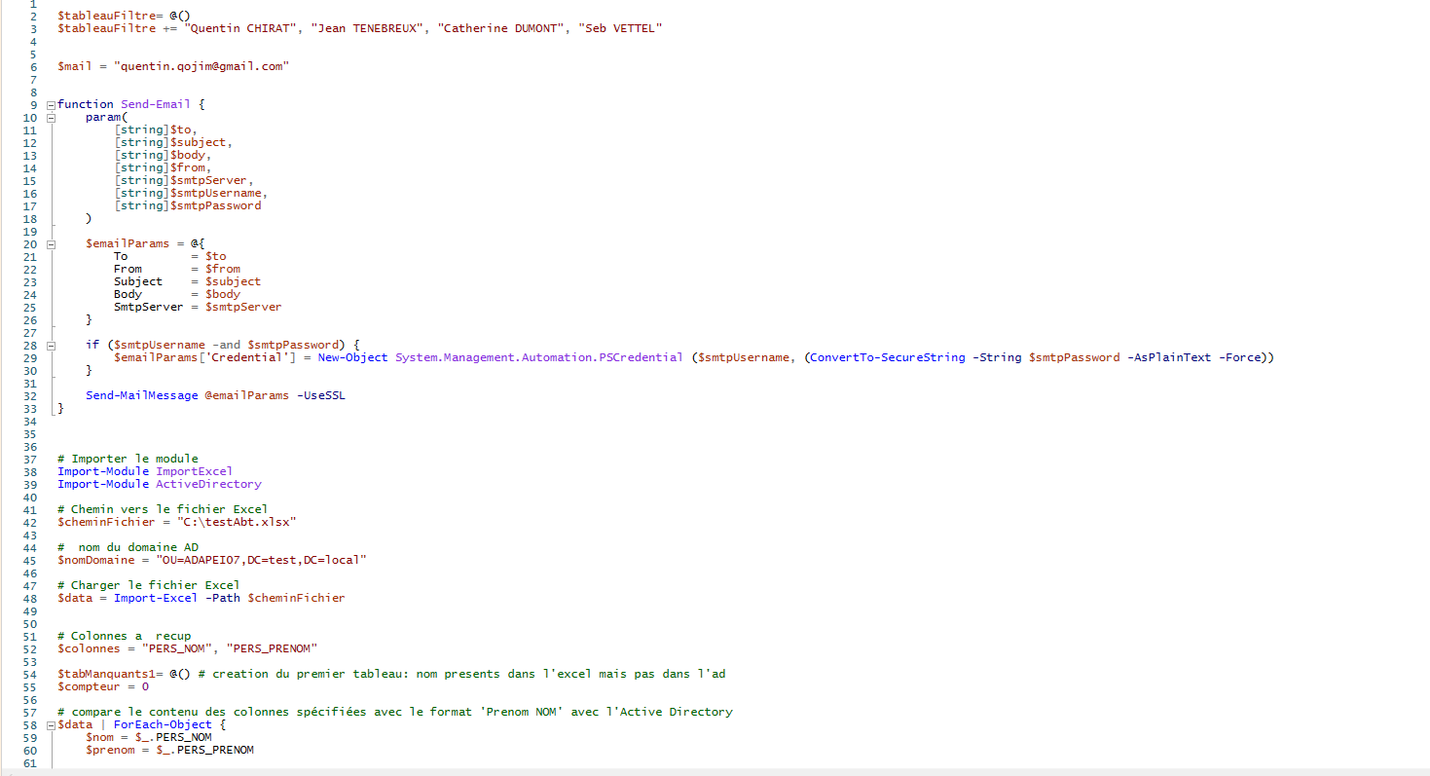This screenshot has height=776, width=1430.
Task: Click the SmtpServer key in the hashtable
Action: point(149,307)
